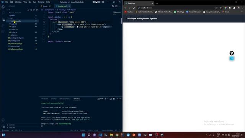Open the Color Palettes bookmark

(144, 12)
